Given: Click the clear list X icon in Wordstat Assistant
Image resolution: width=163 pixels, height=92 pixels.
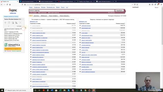Looking at the screenshot, I should (x=20, y=23).
